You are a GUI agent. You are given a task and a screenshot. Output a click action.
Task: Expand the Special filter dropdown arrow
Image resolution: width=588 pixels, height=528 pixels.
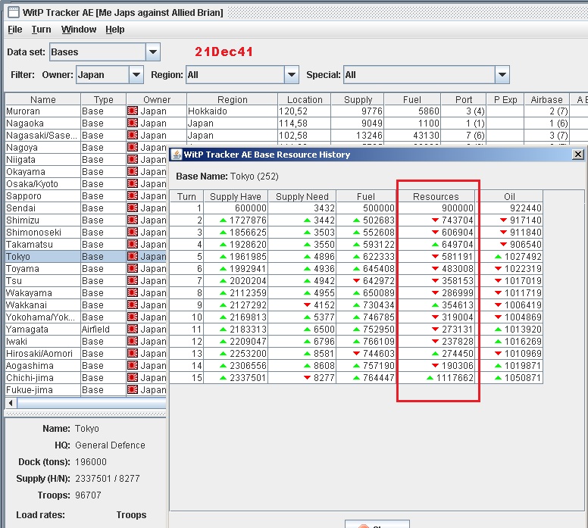point(502,75)
